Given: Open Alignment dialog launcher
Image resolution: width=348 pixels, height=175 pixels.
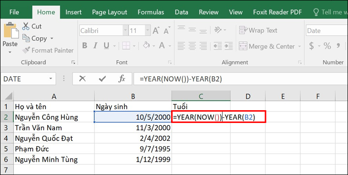Looking at the screenshot, I should coord(300,62).
